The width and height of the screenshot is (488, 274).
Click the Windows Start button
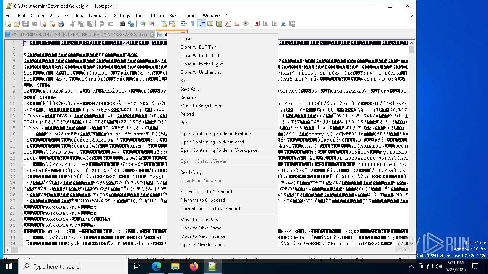[x=9, y=266]
